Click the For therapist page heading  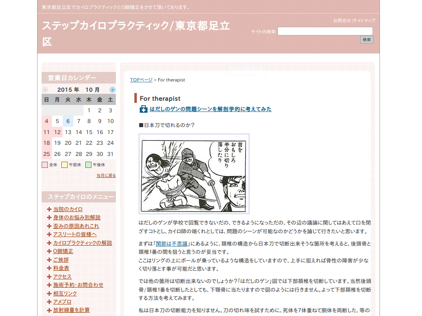160,99
